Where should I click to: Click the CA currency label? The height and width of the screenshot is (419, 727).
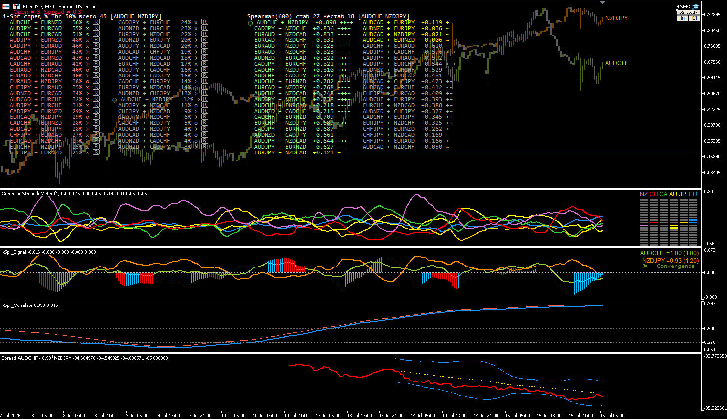tap(663, 194)
